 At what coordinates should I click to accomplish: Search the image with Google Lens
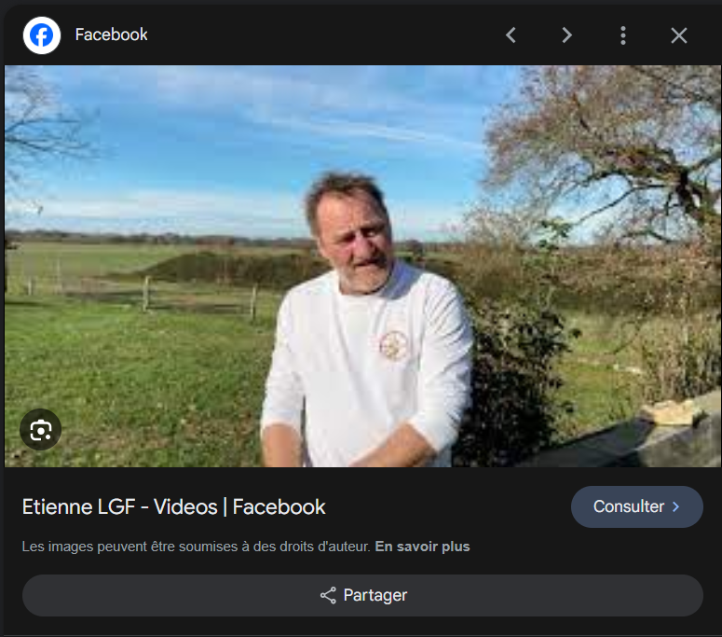click(x=40, y=430)
